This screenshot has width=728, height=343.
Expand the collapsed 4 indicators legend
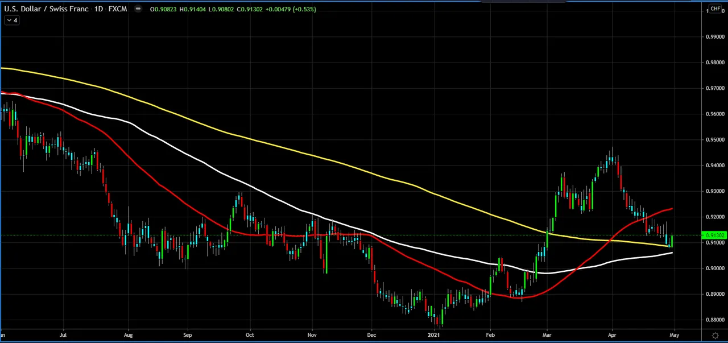tap(11, 20)
